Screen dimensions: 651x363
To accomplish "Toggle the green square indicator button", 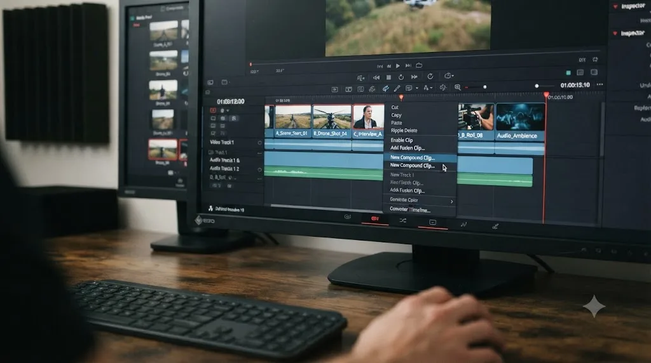I will [568, 73].
